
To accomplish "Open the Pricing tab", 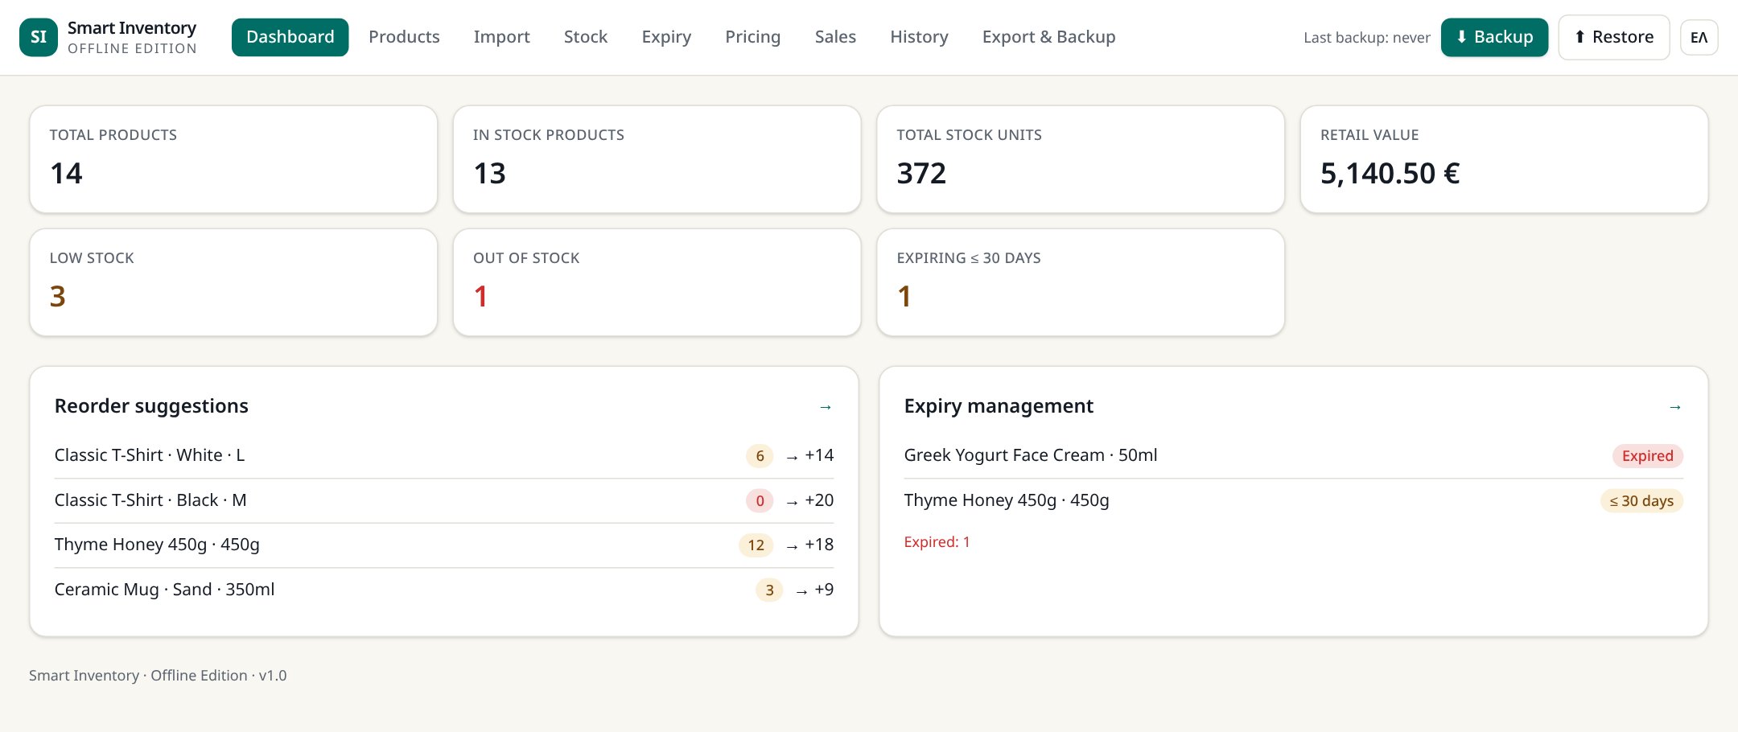I will click(752, 37).
